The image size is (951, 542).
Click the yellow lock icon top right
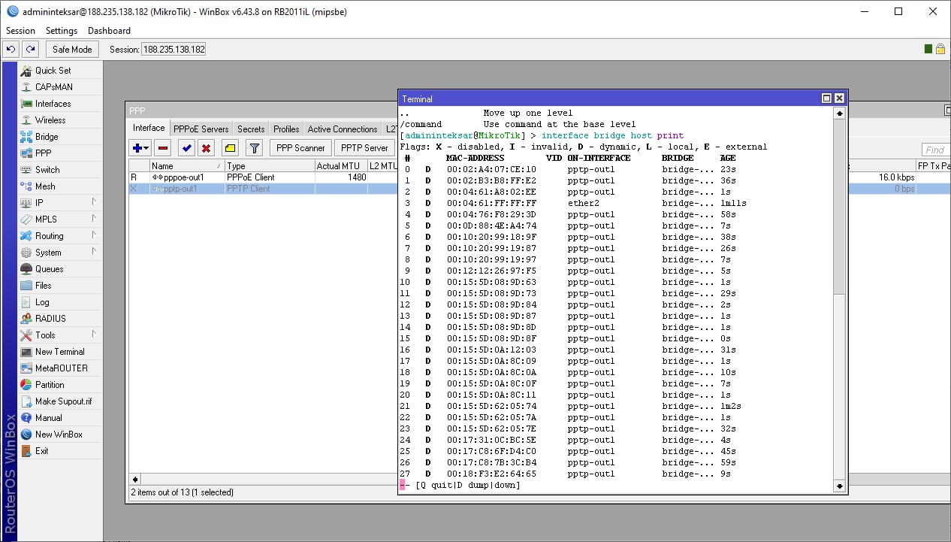pyautogui.click(x=940, y=49)
